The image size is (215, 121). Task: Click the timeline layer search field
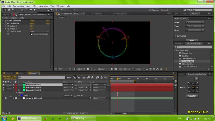pyautogui.click(x=41, y=77)
